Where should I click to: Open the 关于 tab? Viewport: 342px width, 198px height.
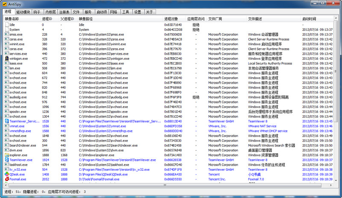(x=149, y=12)
